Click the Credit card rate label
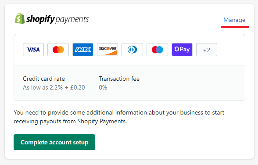 point(44,79)
